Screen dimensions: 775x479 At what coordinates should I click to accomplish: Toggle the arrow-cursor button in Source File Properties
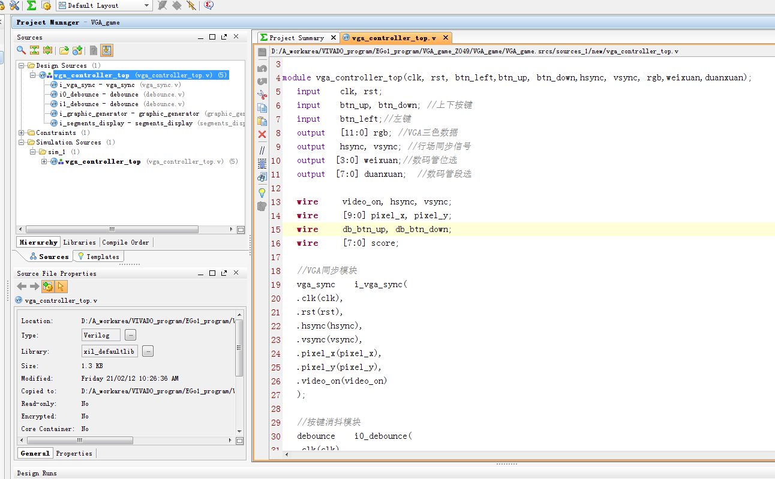[x=61, y=287]
